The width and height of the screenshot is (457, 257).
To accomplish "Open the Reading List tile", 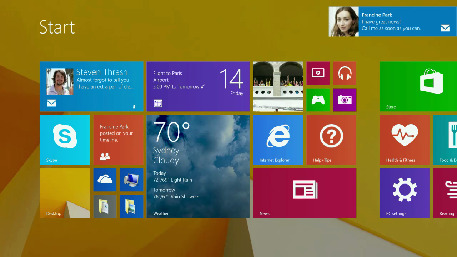I will click(445, 193).
